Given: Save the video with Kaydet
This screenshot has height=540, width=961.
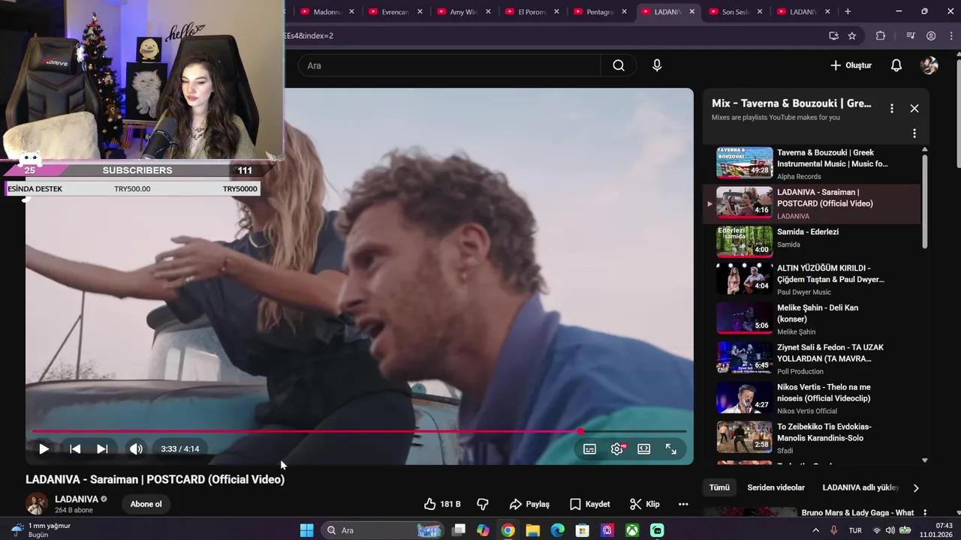Looking at the screenshot, I should coord(589,504).
